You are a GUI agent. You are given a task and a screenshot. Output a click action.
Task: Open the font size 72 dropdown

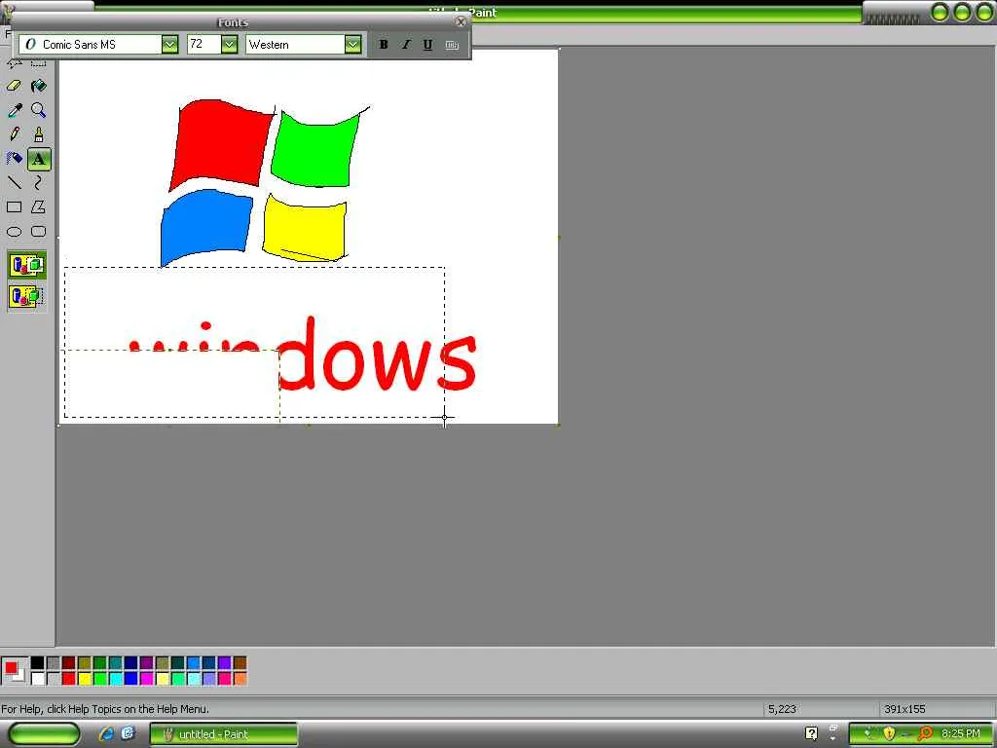[230, 45]
